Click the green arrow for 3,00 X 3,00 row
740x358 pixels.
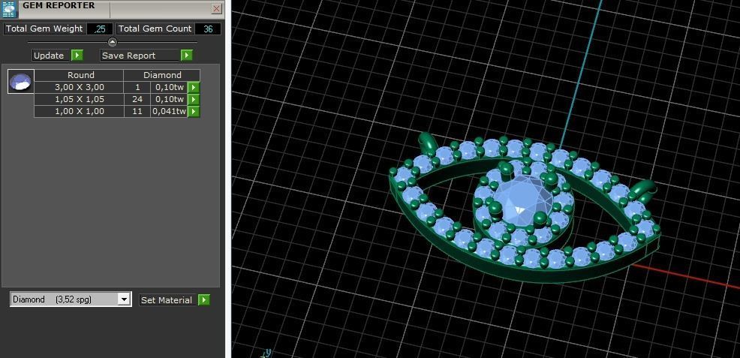click(x=194, y=87)
